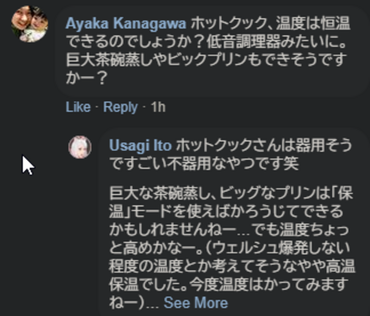Viewport: 370px width, 316px height.
Task: Visit Usagi Ito's profile via name
Action: 140,145
